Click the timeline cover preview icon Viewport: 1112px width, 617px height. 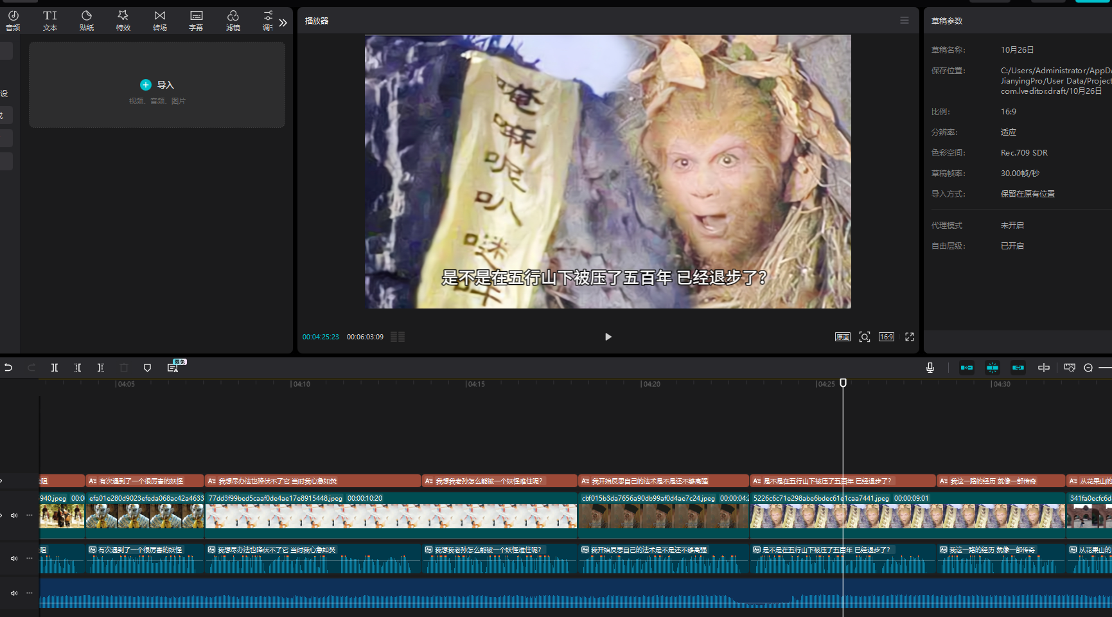(x=1070, y=368)
